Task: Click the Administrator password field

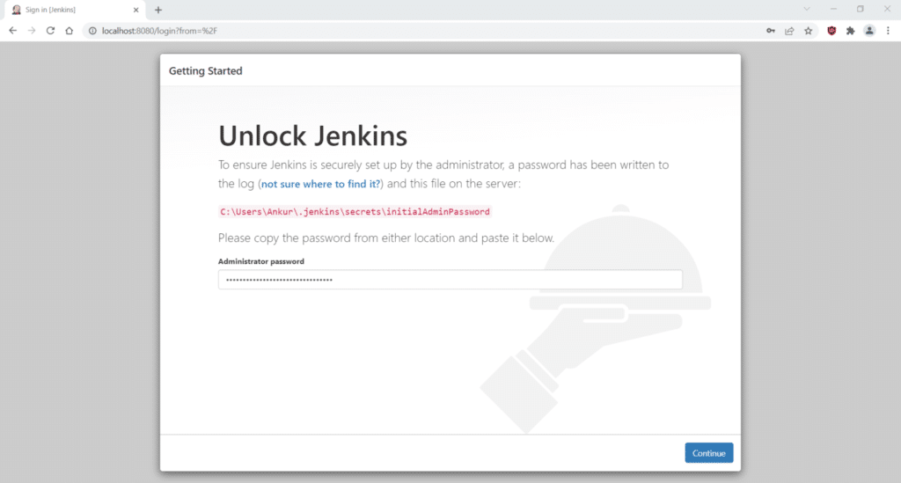Action: pyautogui.click(x=450, y=280)
